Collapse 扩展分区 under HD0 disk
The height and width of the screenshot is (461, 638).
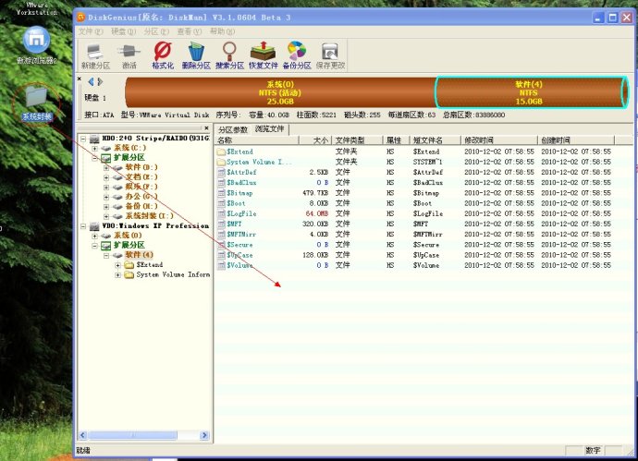pyautogui.click(x=95, y=158)
